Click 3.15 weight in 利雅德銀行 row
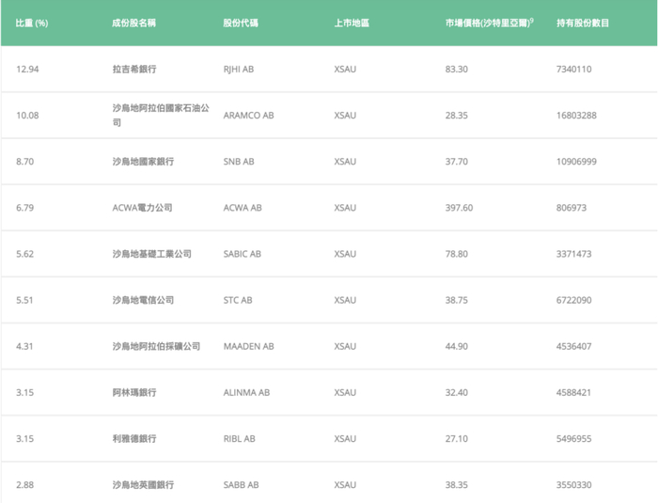658x503 pixels. (24, 439)
